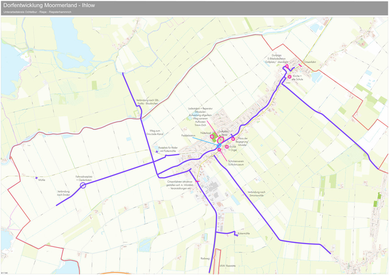Select the pink Naturbad circle marker
The width and height of the screenshot is (389, 275).
point(212,137)
